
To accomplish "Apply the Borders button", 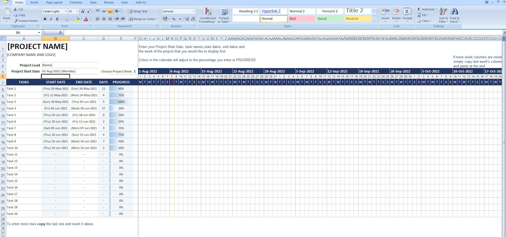I will coord(67,19).
